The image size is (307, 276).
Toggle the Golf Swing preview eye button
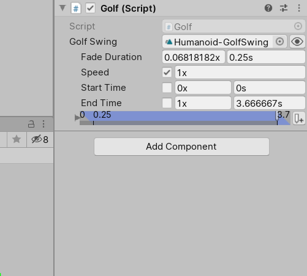[x=297, y=42]
